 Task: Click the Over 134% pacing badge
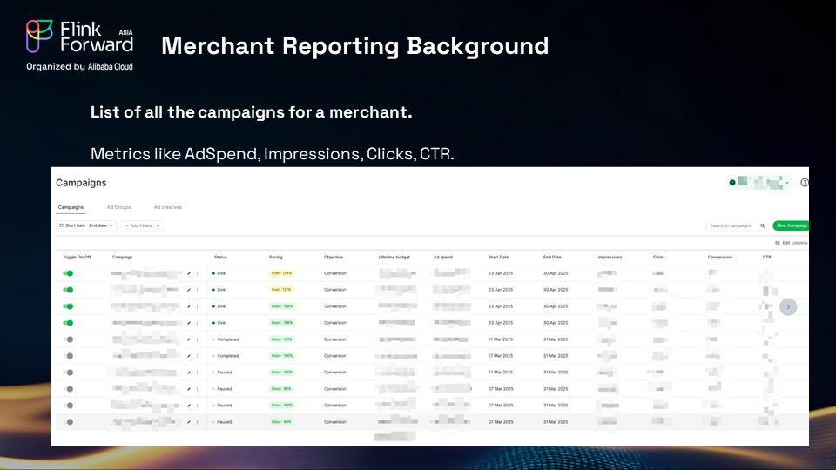click(x=281, y=273)
